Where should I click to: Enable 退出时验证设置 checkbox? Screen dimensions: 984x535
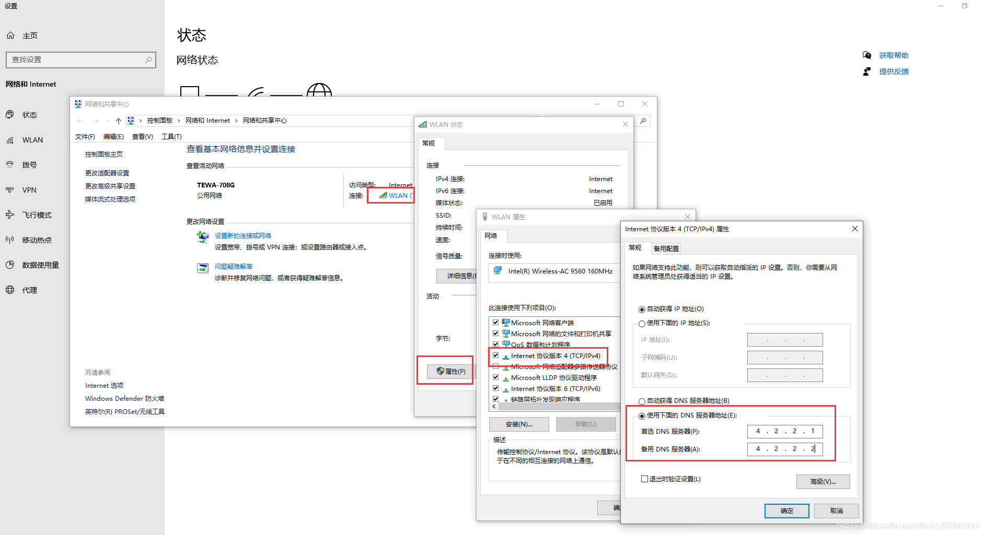tap(644, 479)
